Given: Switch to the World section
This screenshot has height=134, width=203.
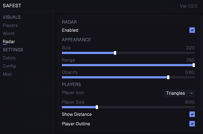Looking at the screenshot, I should [x=9, y=33].
